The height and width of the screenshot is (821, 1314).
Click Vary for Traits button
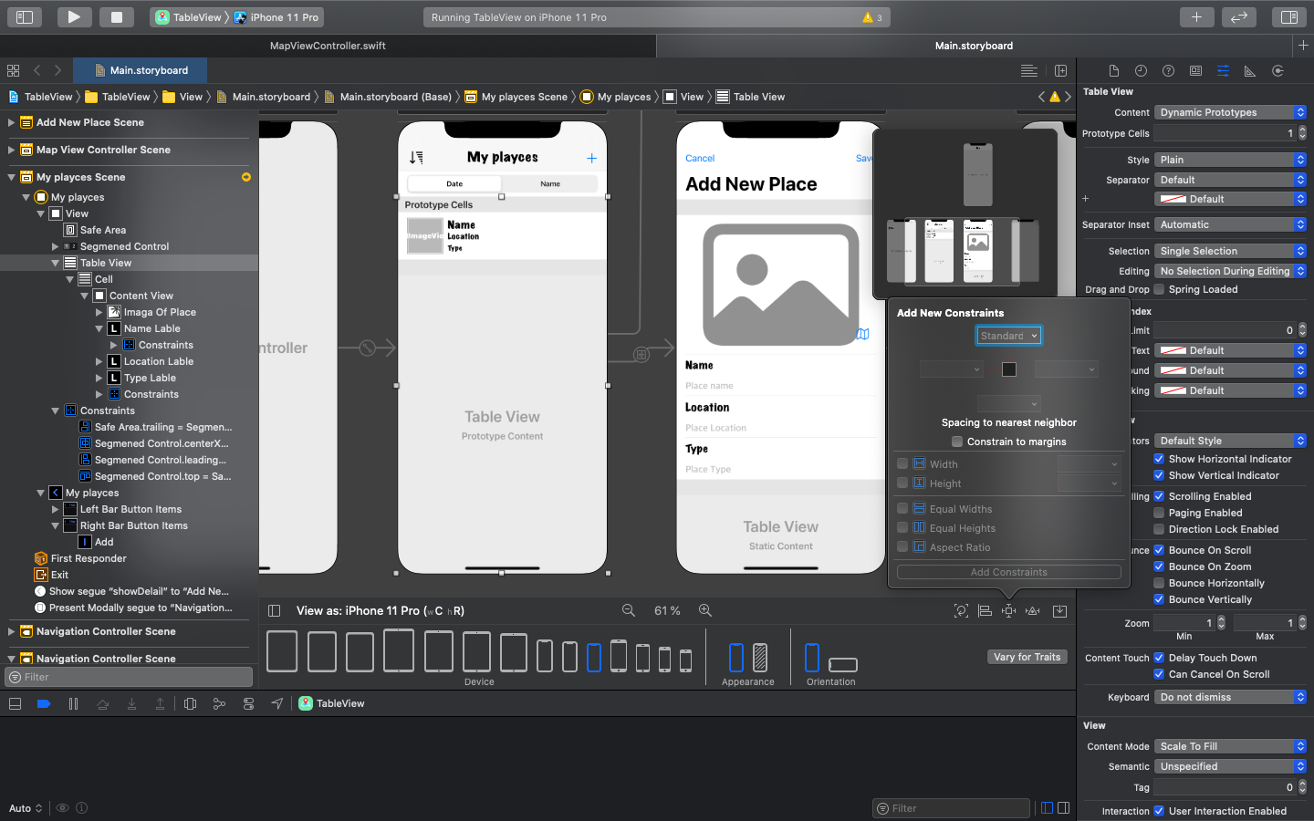(1027, 657)
